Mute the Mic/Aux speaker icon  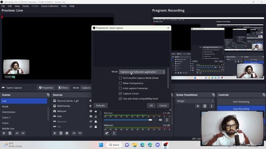coord(160,120)
